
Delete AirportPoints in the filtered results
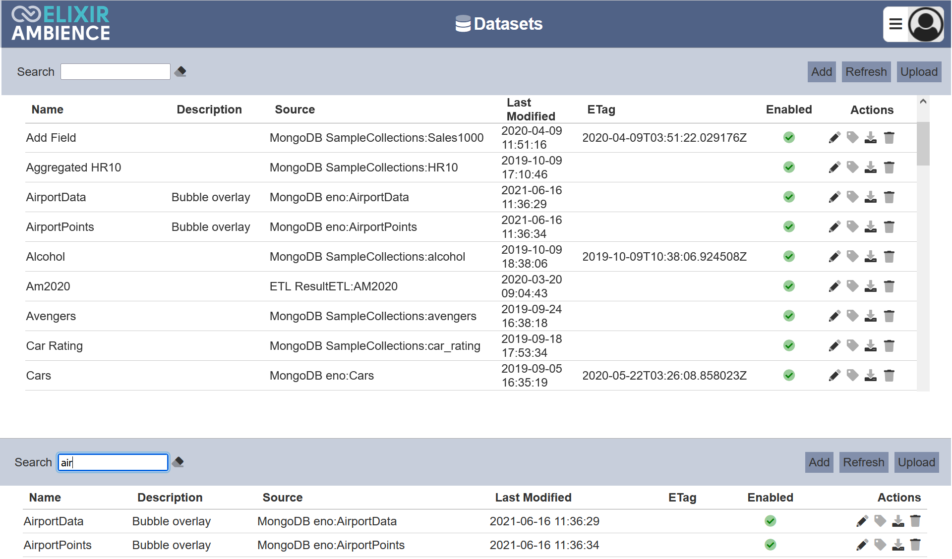pyautogui.click(x=915, y=545)
